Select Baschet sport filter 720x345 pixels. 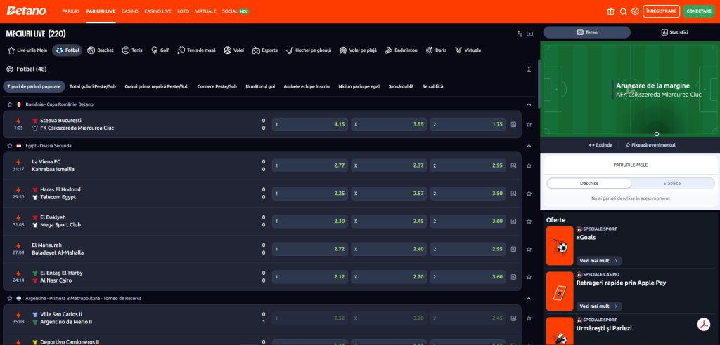pos(101,50)
